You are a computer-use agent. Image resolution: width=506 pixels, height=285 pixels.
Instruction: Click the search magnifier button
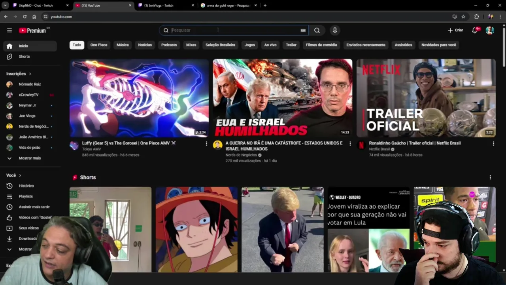[x=317, y=30]
